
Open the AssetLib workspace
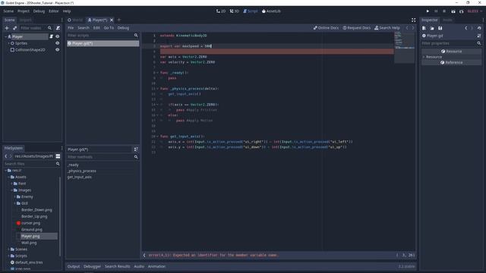coord(271,11)
